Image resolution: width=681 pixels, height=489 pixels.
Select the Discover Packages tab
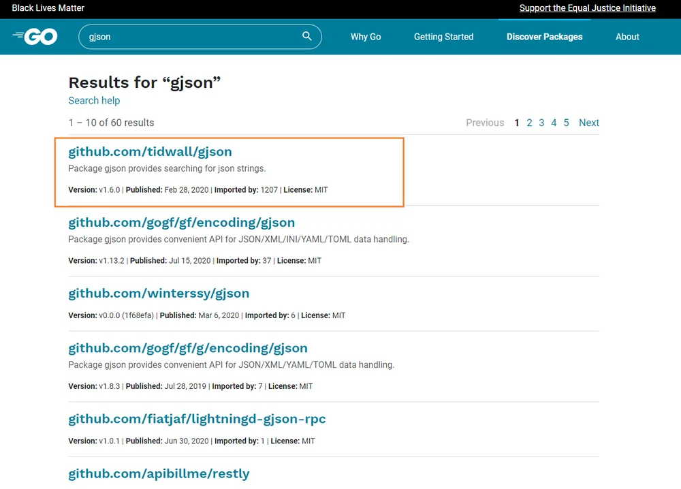point(544,37)
